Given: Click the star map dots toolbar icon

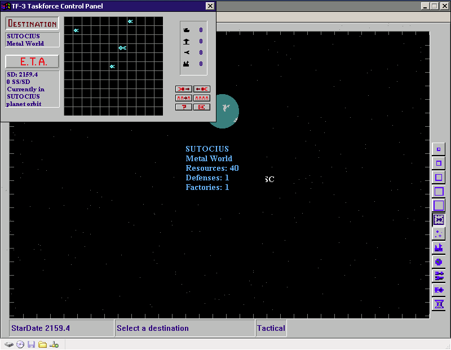Looking at the screenshot, I should [x=439, y=233].
